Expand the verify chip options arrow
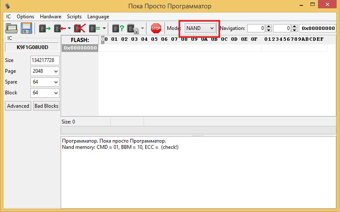 (104, 28)
